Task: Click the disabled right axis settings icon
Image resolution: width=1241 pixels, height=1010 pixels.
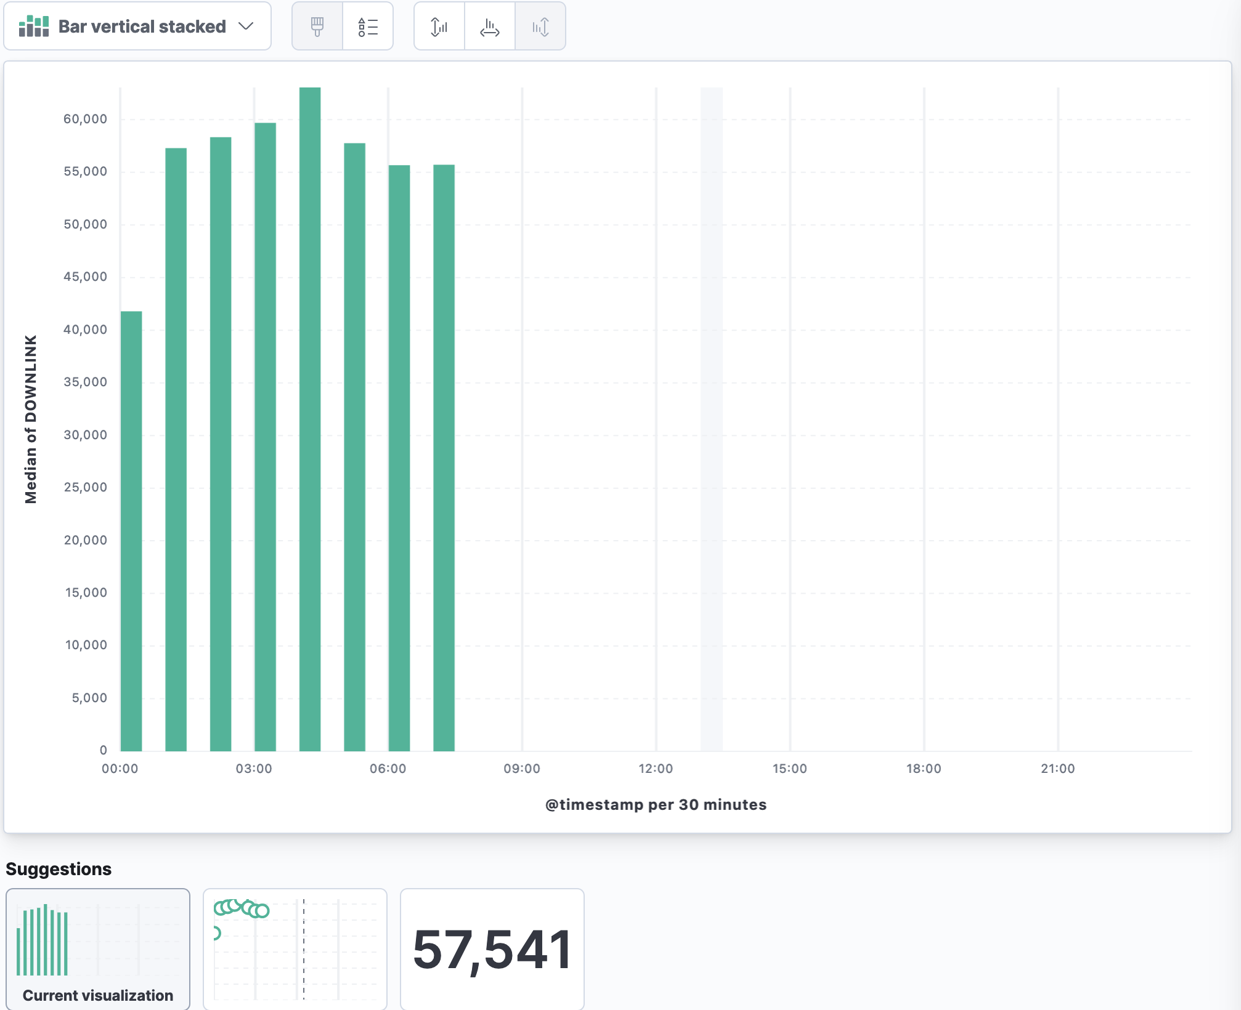Action: (x=540, y=26)
